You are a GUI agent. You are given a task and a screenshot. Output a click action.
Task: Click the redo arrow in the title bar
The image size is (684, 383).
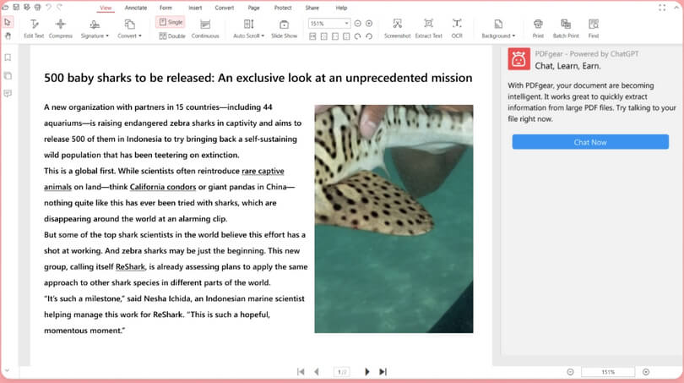tap(59, 7)
